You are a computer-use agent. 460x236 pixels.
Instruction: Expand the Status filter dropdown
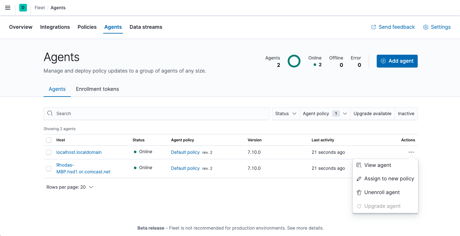(x=285, y=114)
